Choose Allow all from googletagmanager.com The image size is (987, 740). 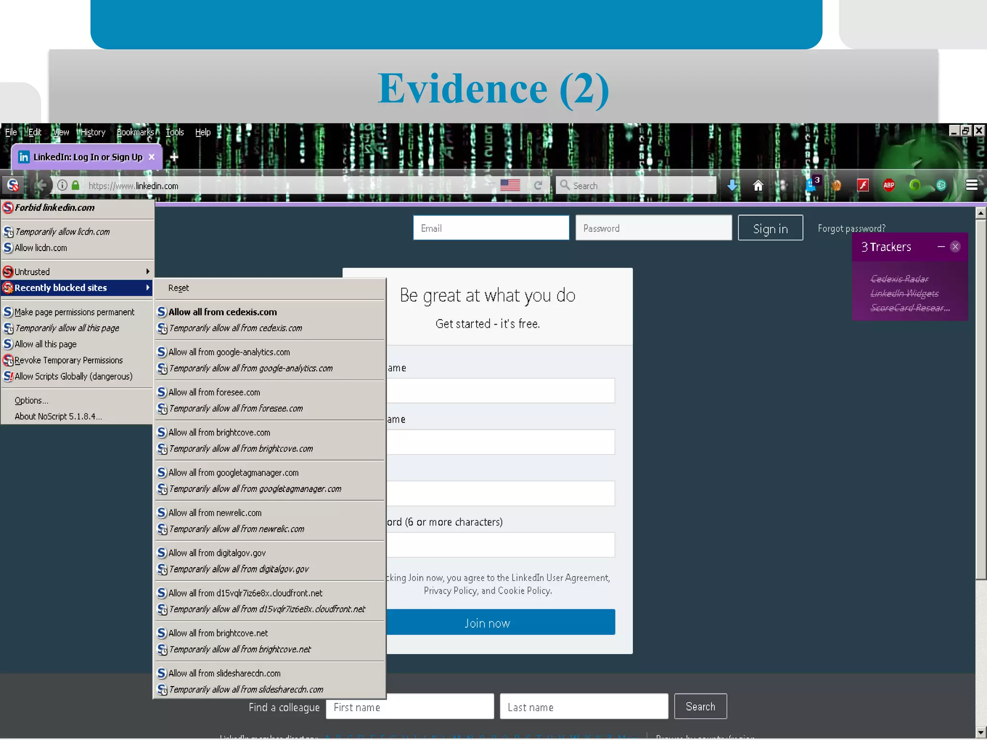[x=270, y=473]
